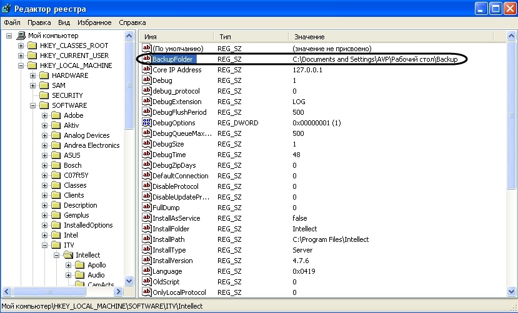Click the My Computer root icon
The width and height of the screenshot is (518, 313).
pos(21,36)
